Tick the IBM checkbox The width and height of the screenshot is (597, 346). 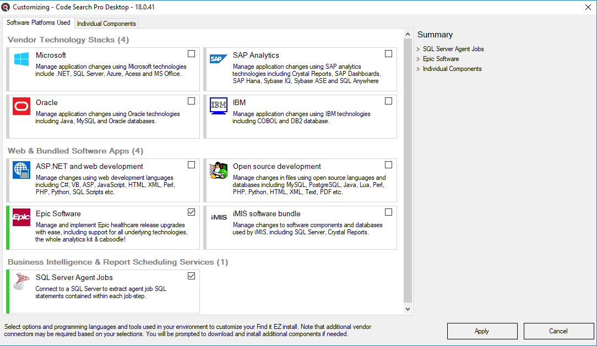[x=388, y=101]
